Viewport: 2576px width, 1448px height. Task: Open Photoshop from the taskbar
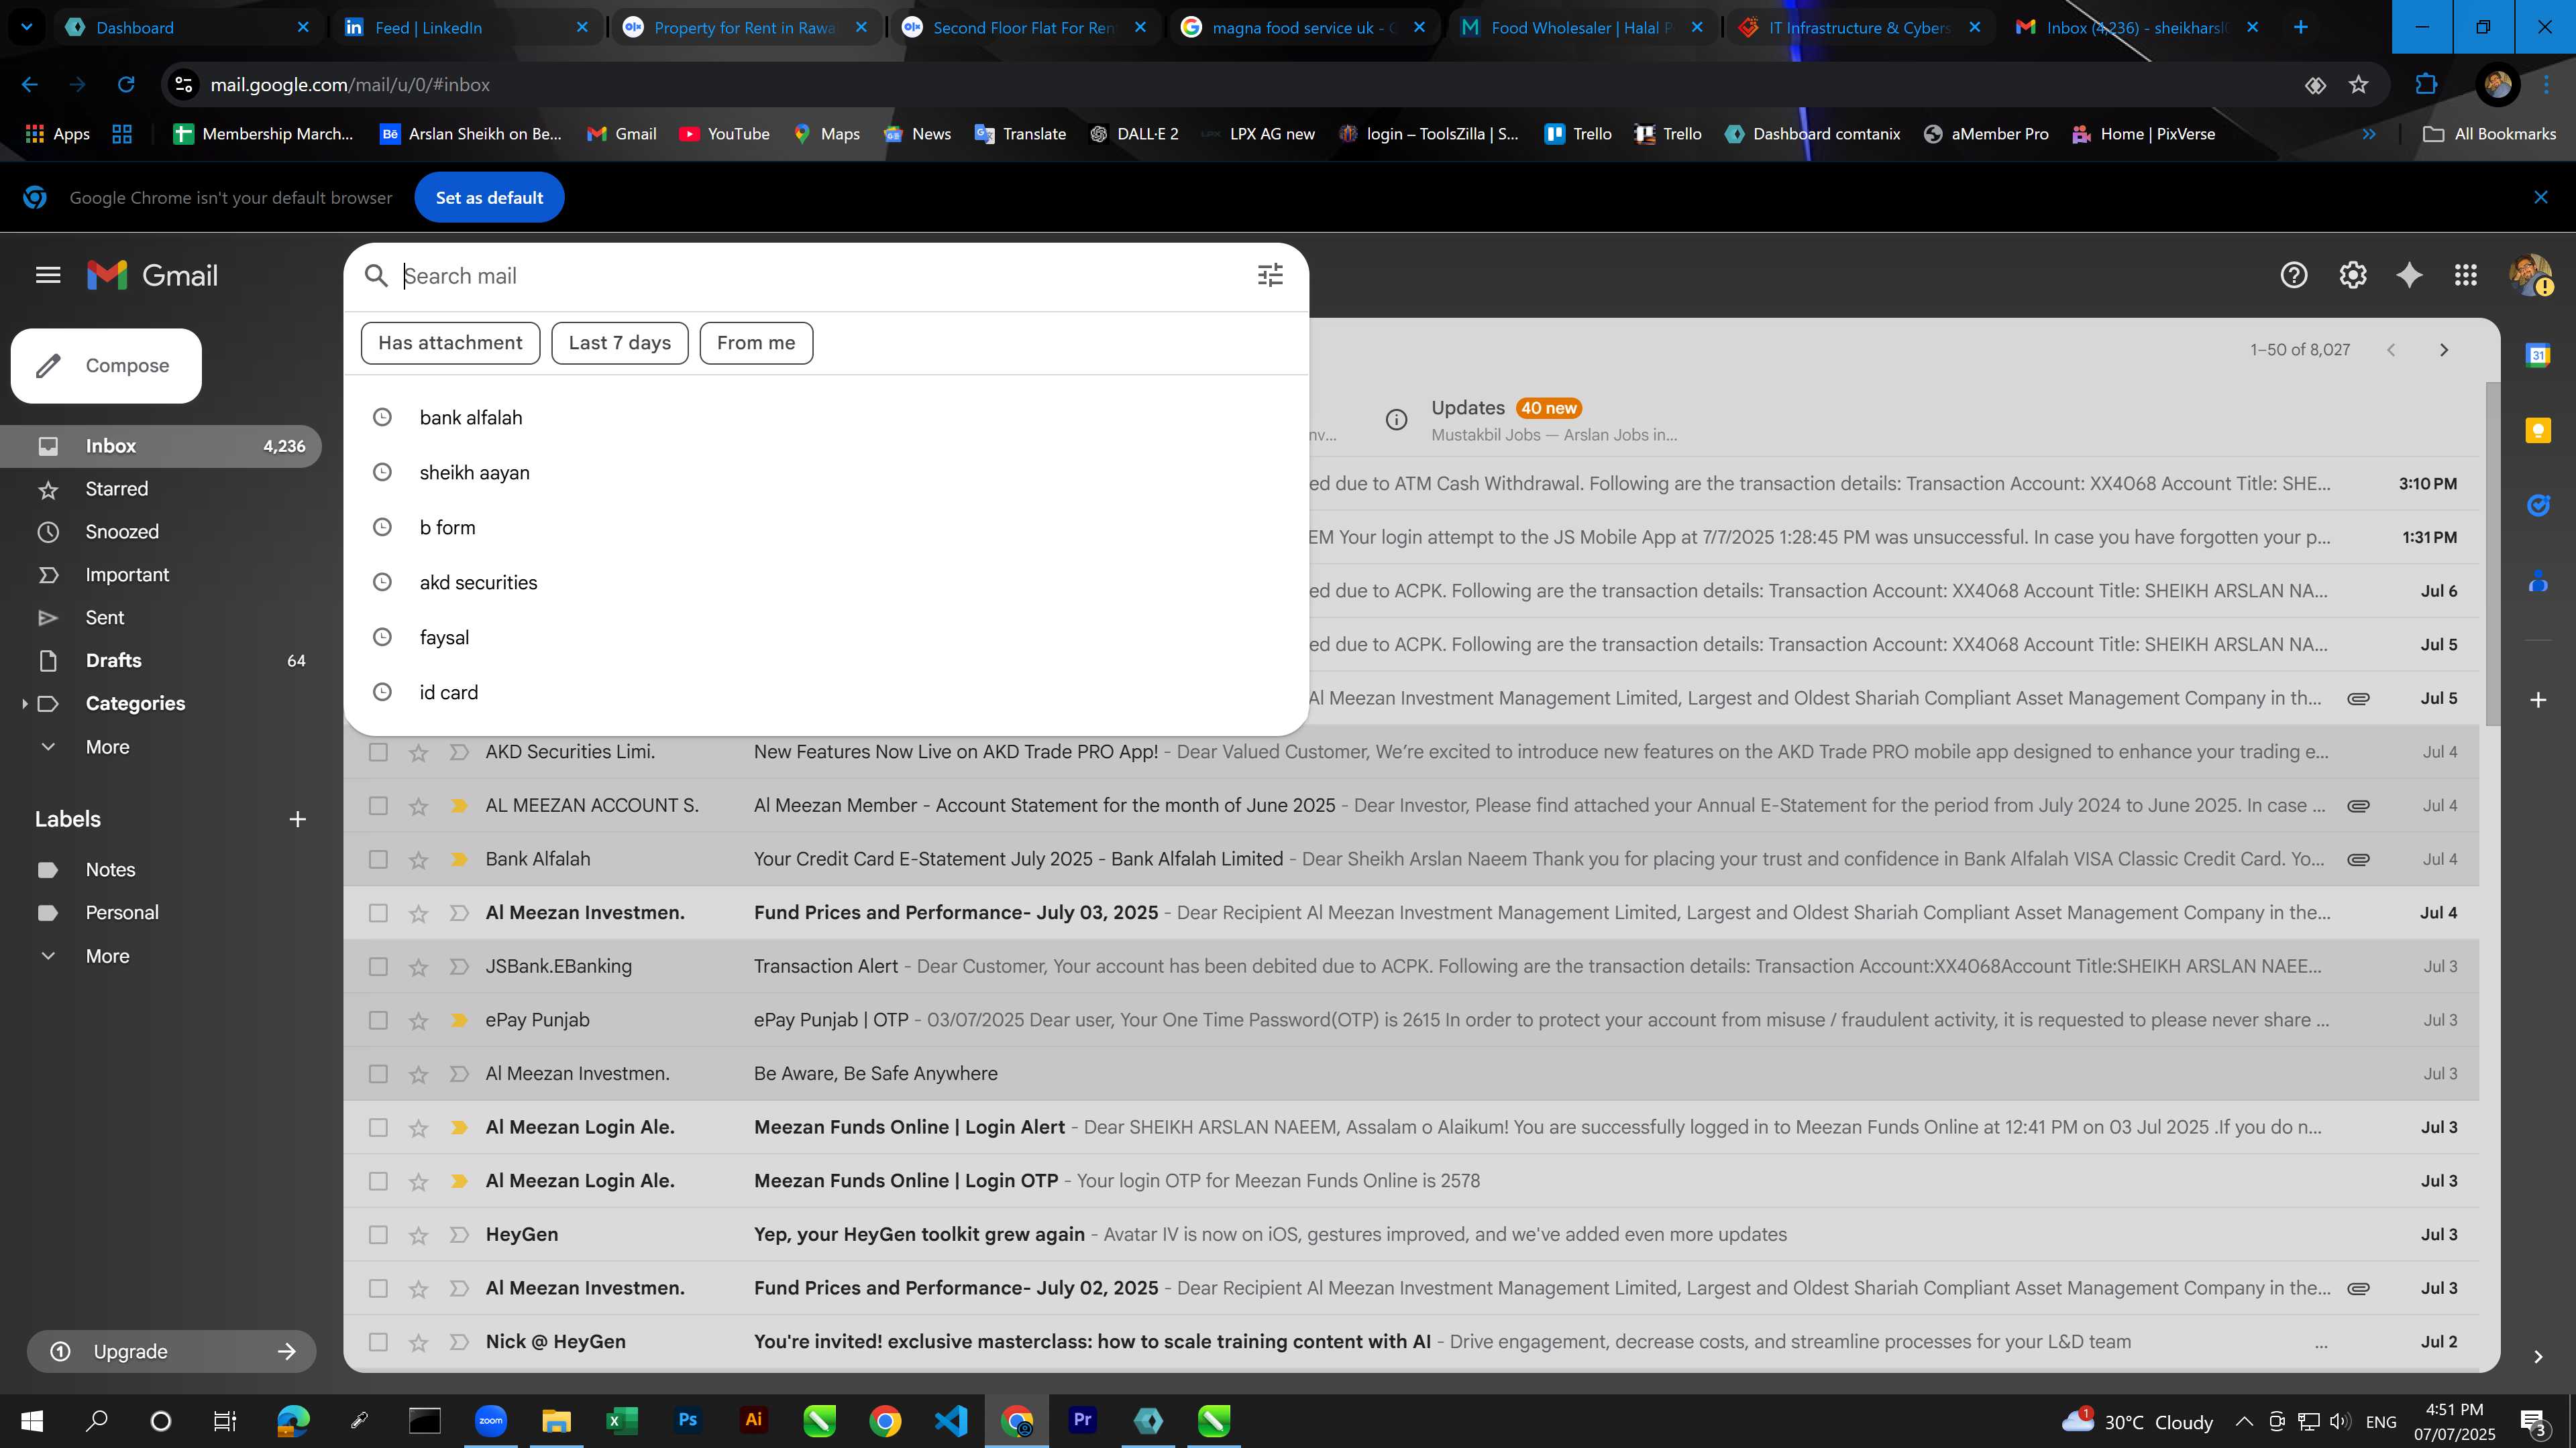pyautogui.click(x=688, y=1420)
